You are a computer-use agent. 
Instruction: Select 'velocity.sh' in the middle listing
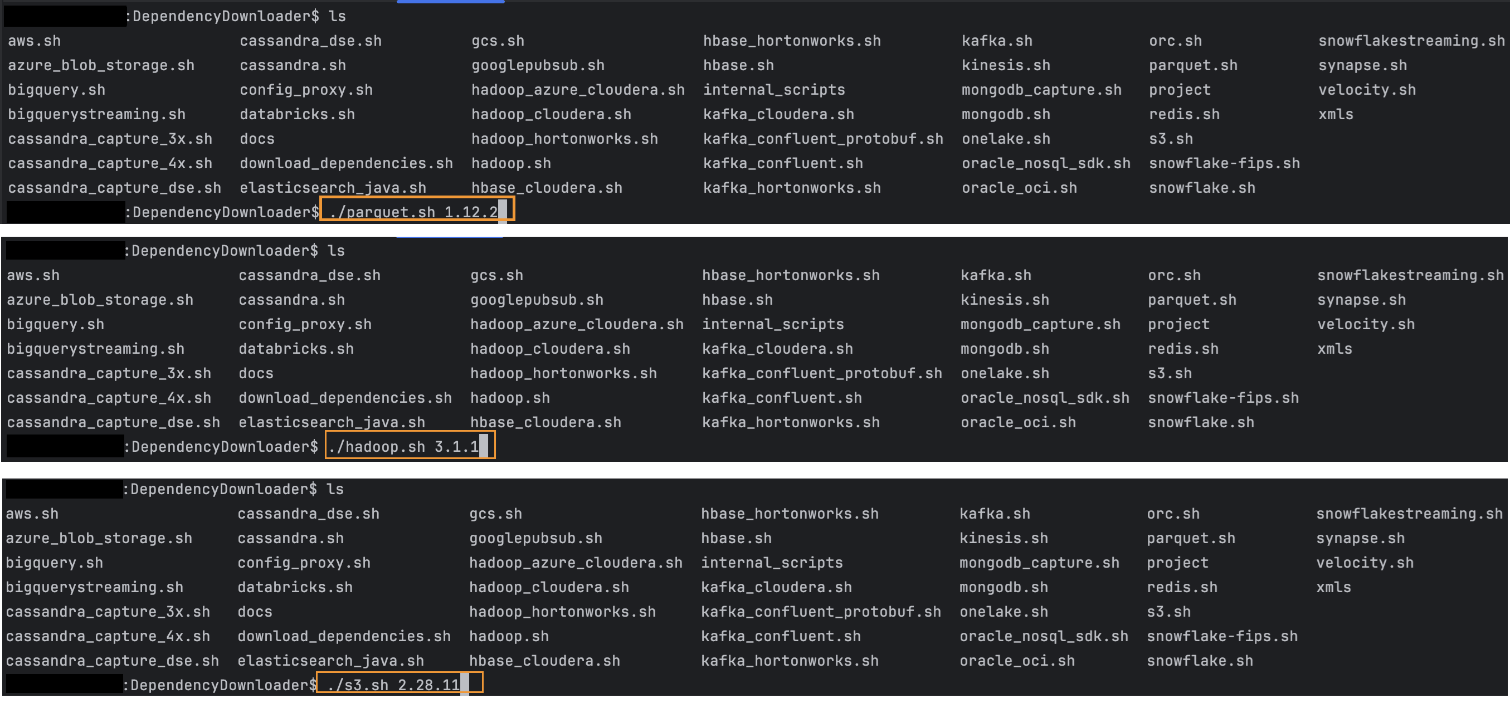1365,324
